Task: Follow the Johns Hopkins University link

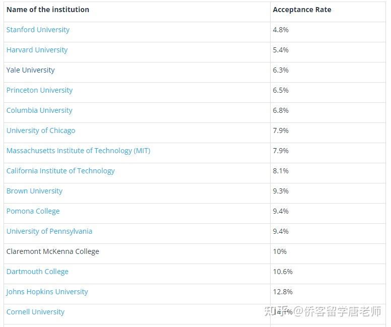Action: (x=47, y=292)
